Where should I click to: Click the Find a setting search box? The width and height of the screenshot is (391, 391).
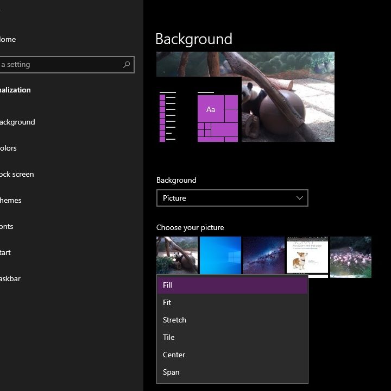pos(67,65)
